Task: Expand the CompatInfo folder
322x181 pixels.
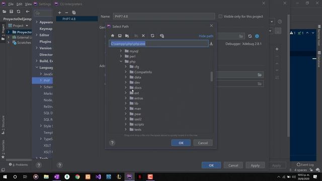Action: 126,72
